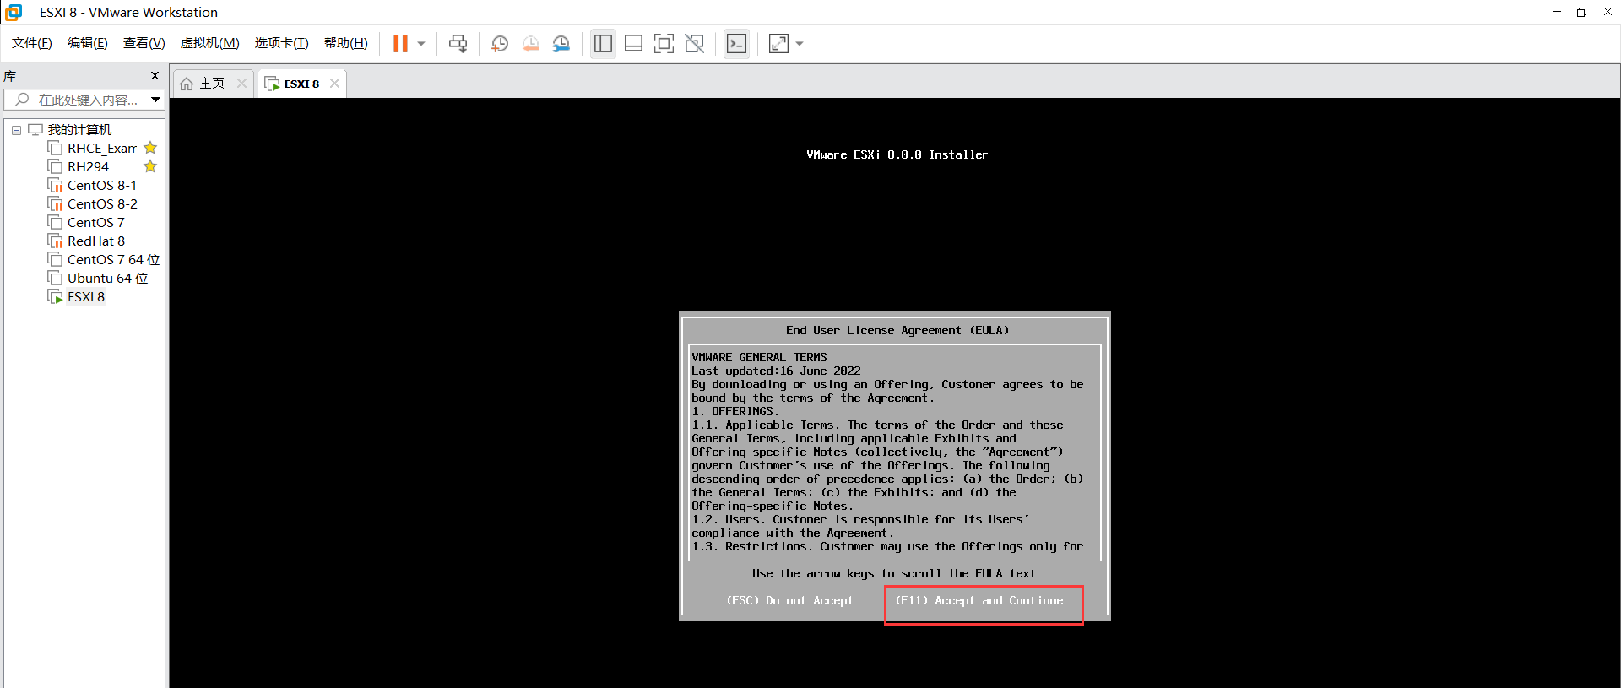Enter full screen mode icon
Screen dimensions: 1621x688
[x=664, y=43]
